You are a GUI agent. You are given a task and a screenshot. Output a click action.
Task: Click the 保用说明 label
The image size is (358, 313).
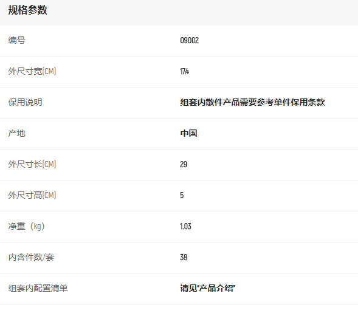pyautogui.click(x=25, y=102)
